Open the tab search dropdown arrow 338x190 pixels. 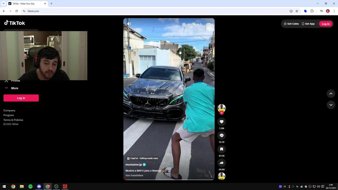3,4
